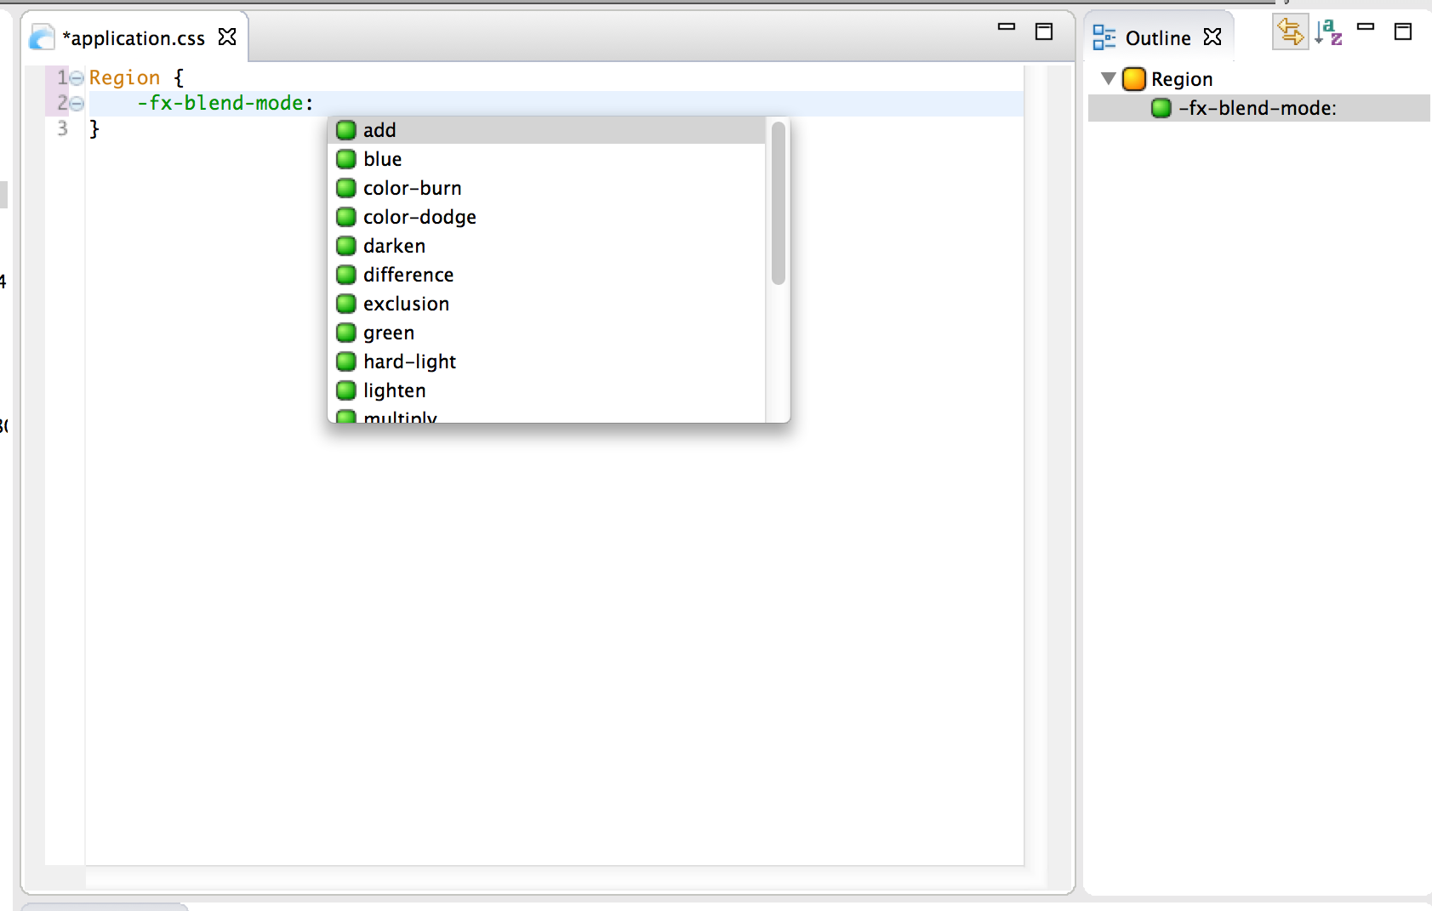This screenshot has height=911, width=1432.
Task: Switch to the Outline tab
Action: coord(1157,38)
